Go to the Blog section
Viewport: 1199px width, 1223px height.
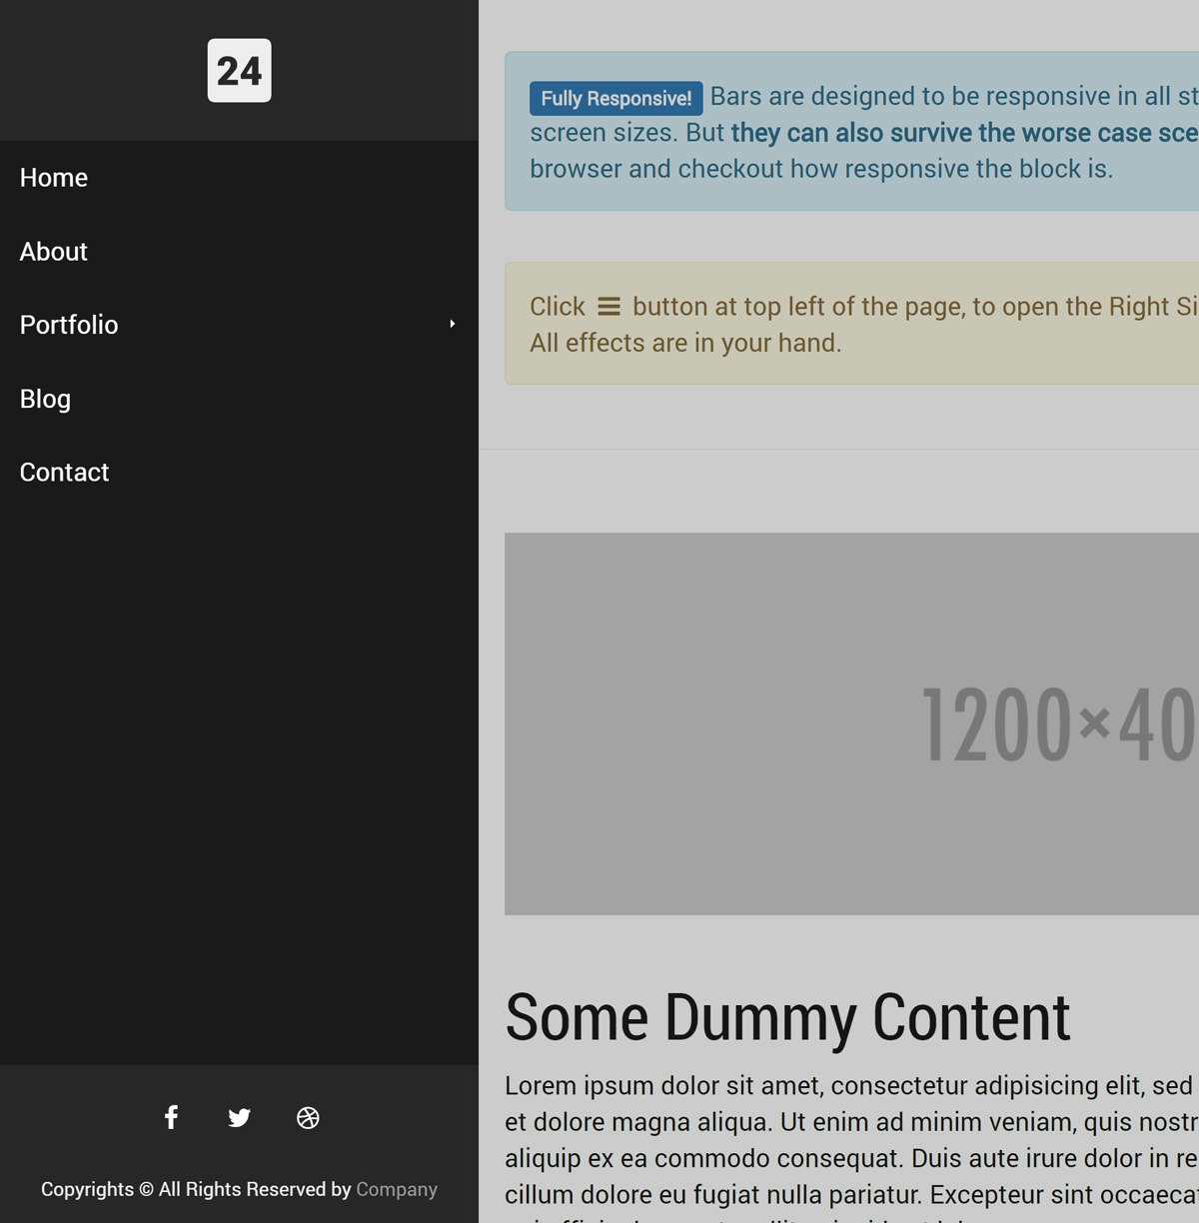[45, 399]
